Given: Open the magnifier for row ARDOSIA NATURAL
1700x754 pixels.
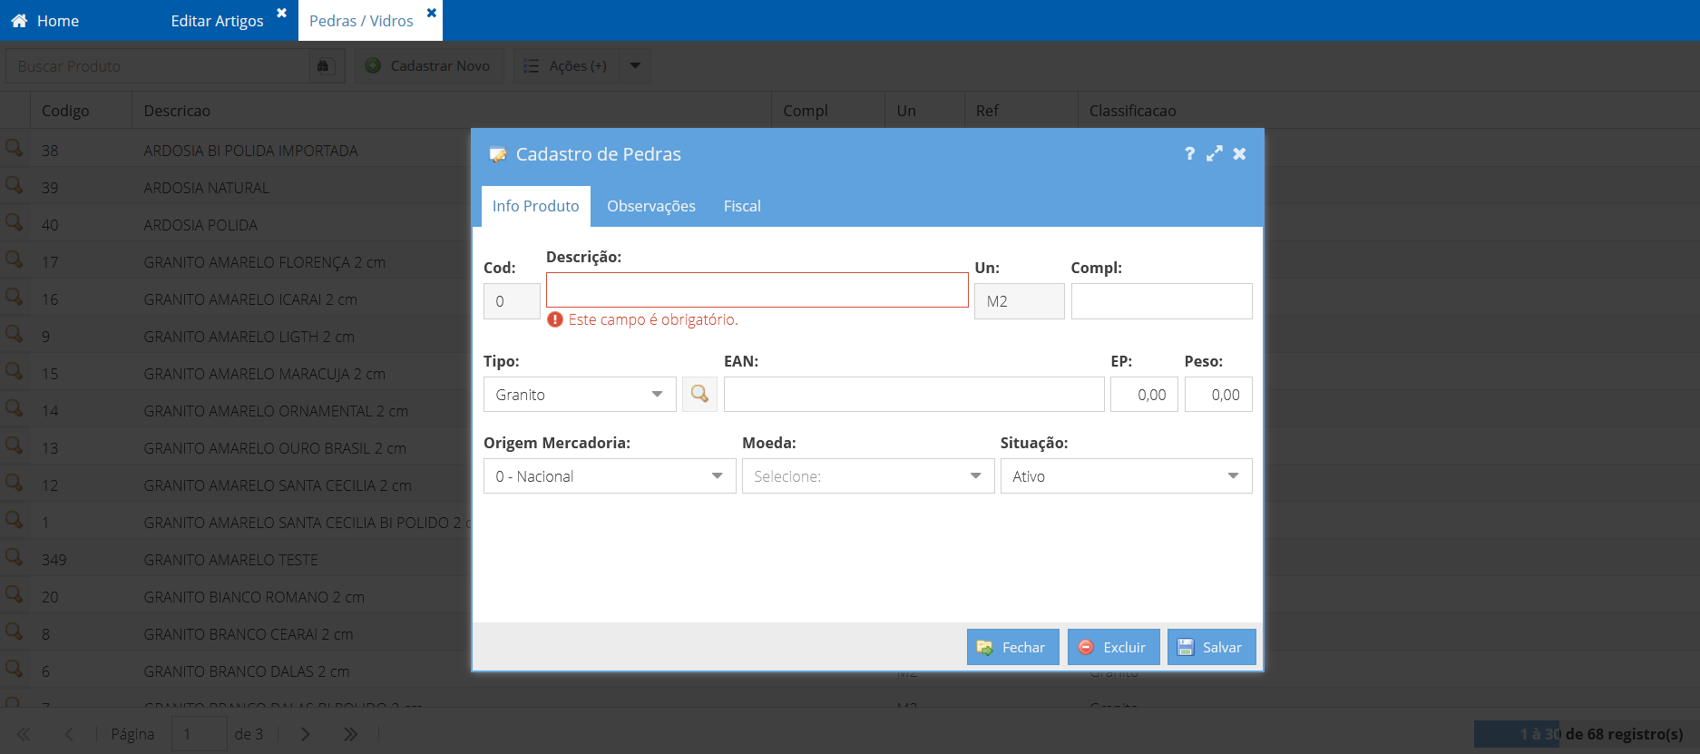Looking at the screenshot, I should (x=15, y=184).
